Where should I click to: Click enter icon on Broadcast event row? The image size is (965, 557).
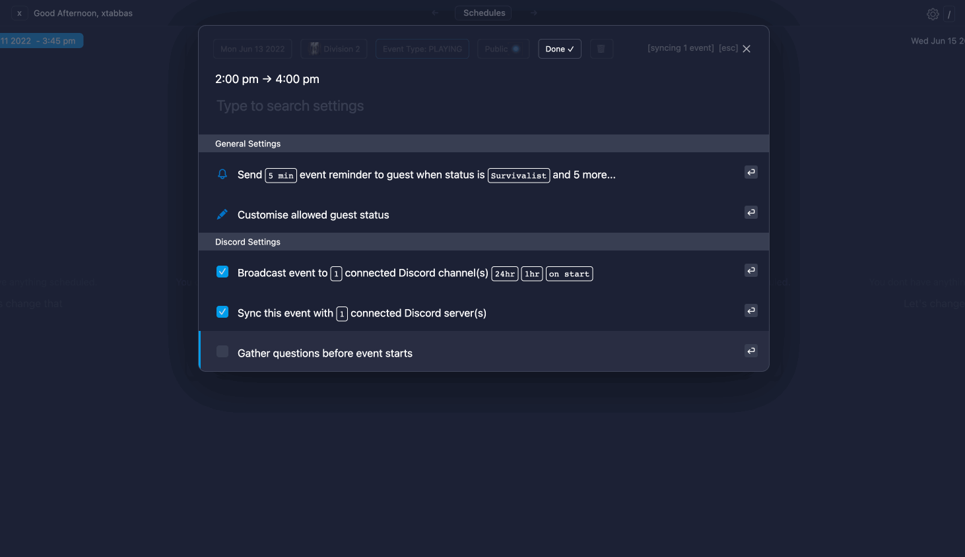(x=751, y=270)
